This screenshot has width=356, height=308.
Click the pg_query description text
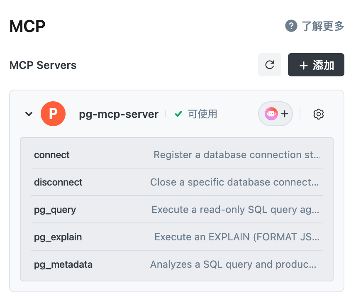pyautogui.click(x=236, y=210)
